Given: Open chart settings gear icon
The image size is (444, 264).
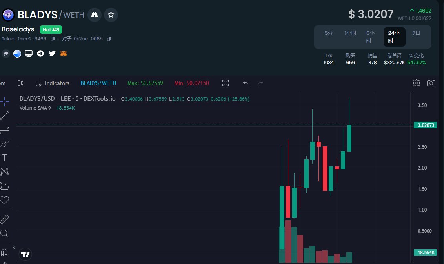Looking at the screenshot, I should (416, 83).
